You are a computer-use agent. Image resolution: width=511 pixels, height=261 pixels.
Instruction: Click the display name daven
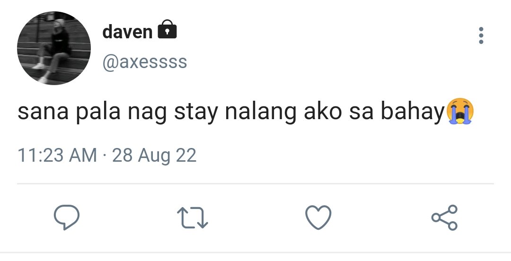pyautogui.click(x=127, y=32)
